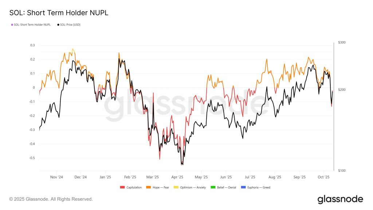
Task: Click the 0.3 NUPL axis label
Action: click(32, 45)
